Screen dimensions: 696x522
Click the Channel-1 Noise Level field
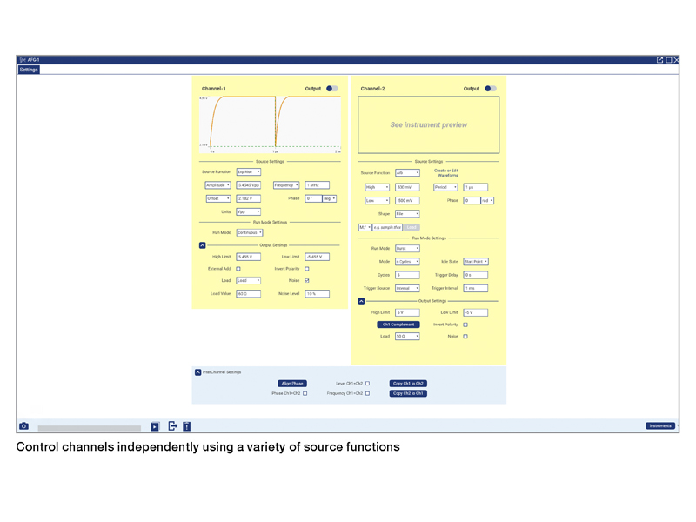[317, 294]
